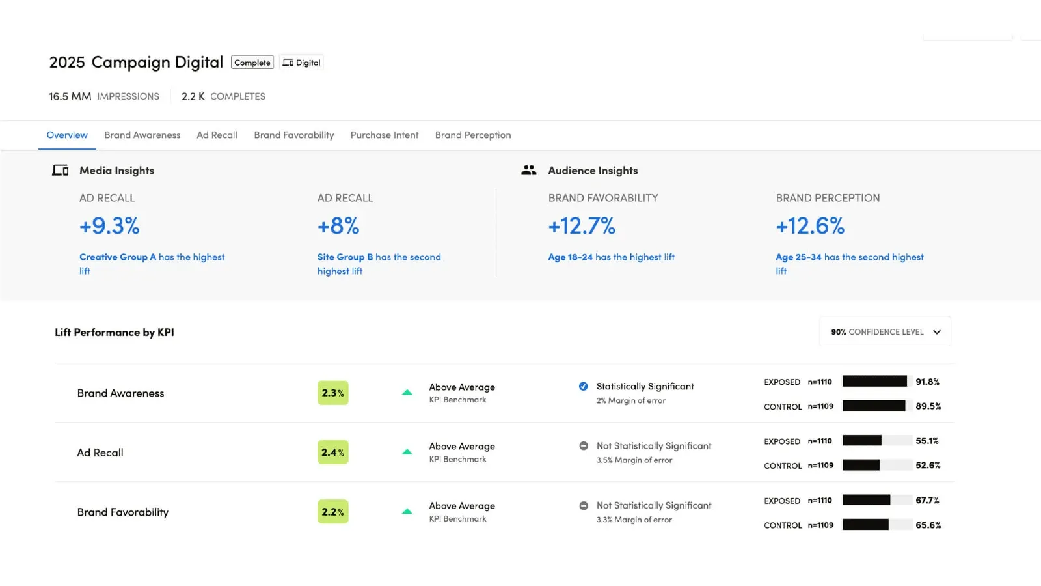Click the Media Insights devices icon

(x=61, y=171)
